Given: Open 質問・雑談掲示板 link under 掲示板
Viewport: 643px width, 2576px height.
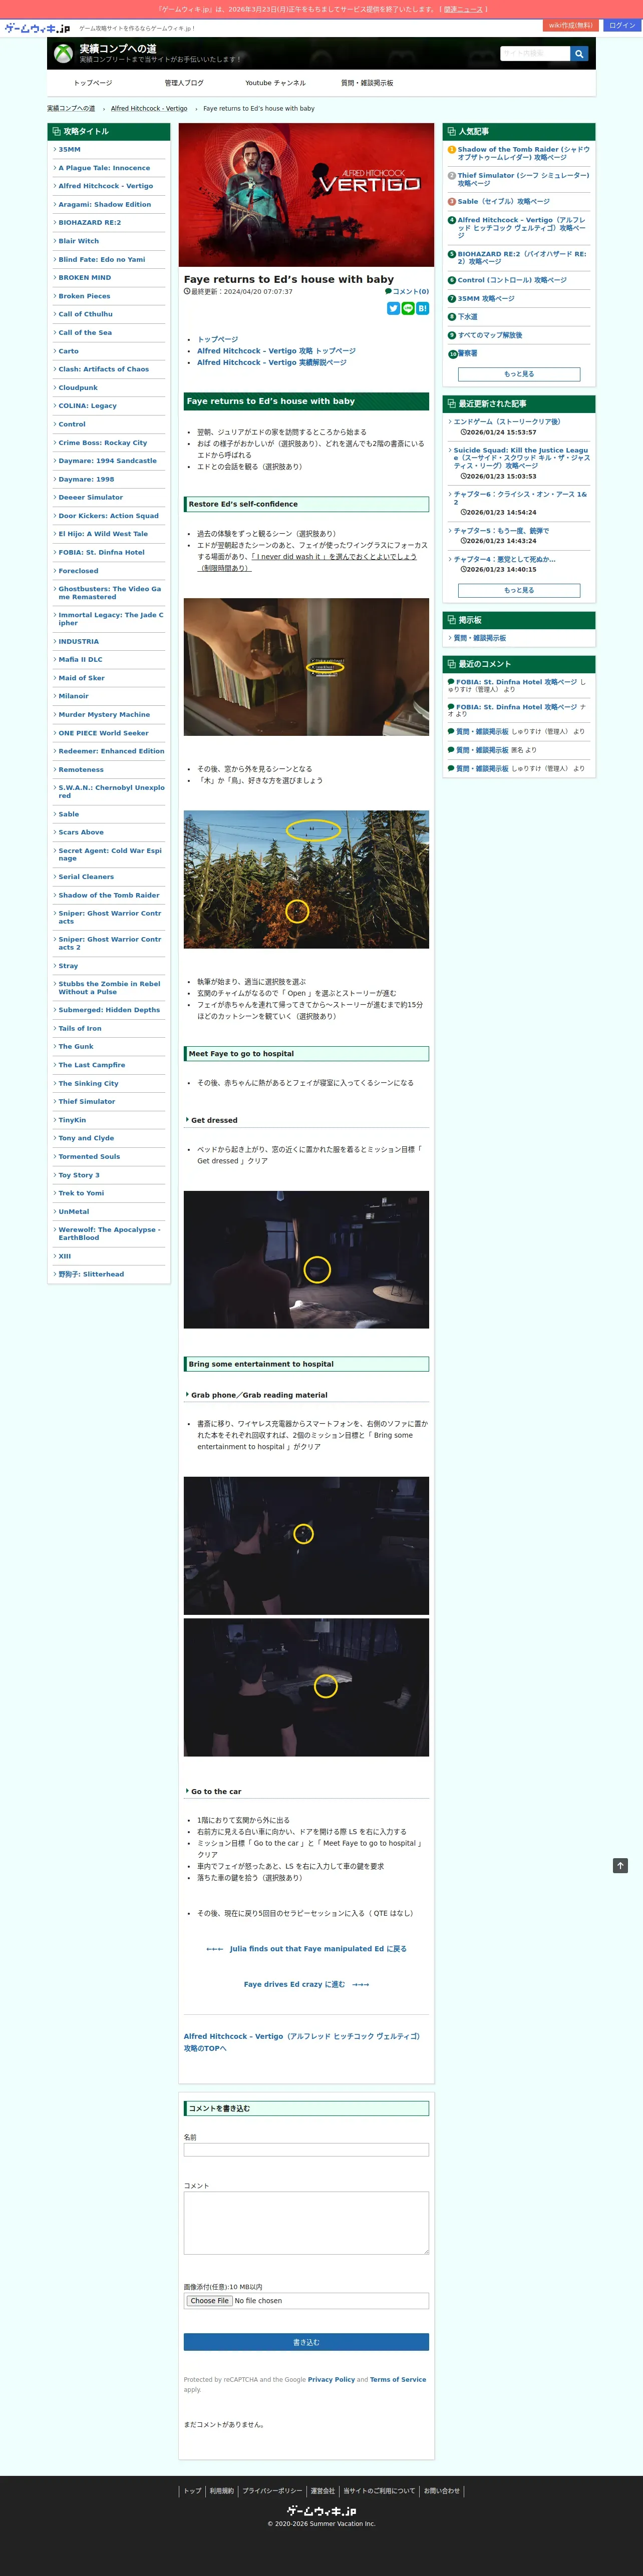Looking at the screenshot, I should tap(480, 638).
